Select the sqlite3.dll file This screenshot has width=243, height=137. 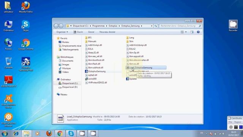[x=91, y=75]
